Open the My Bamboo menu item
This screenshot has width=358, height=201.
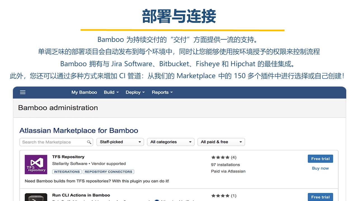point(84,92)
